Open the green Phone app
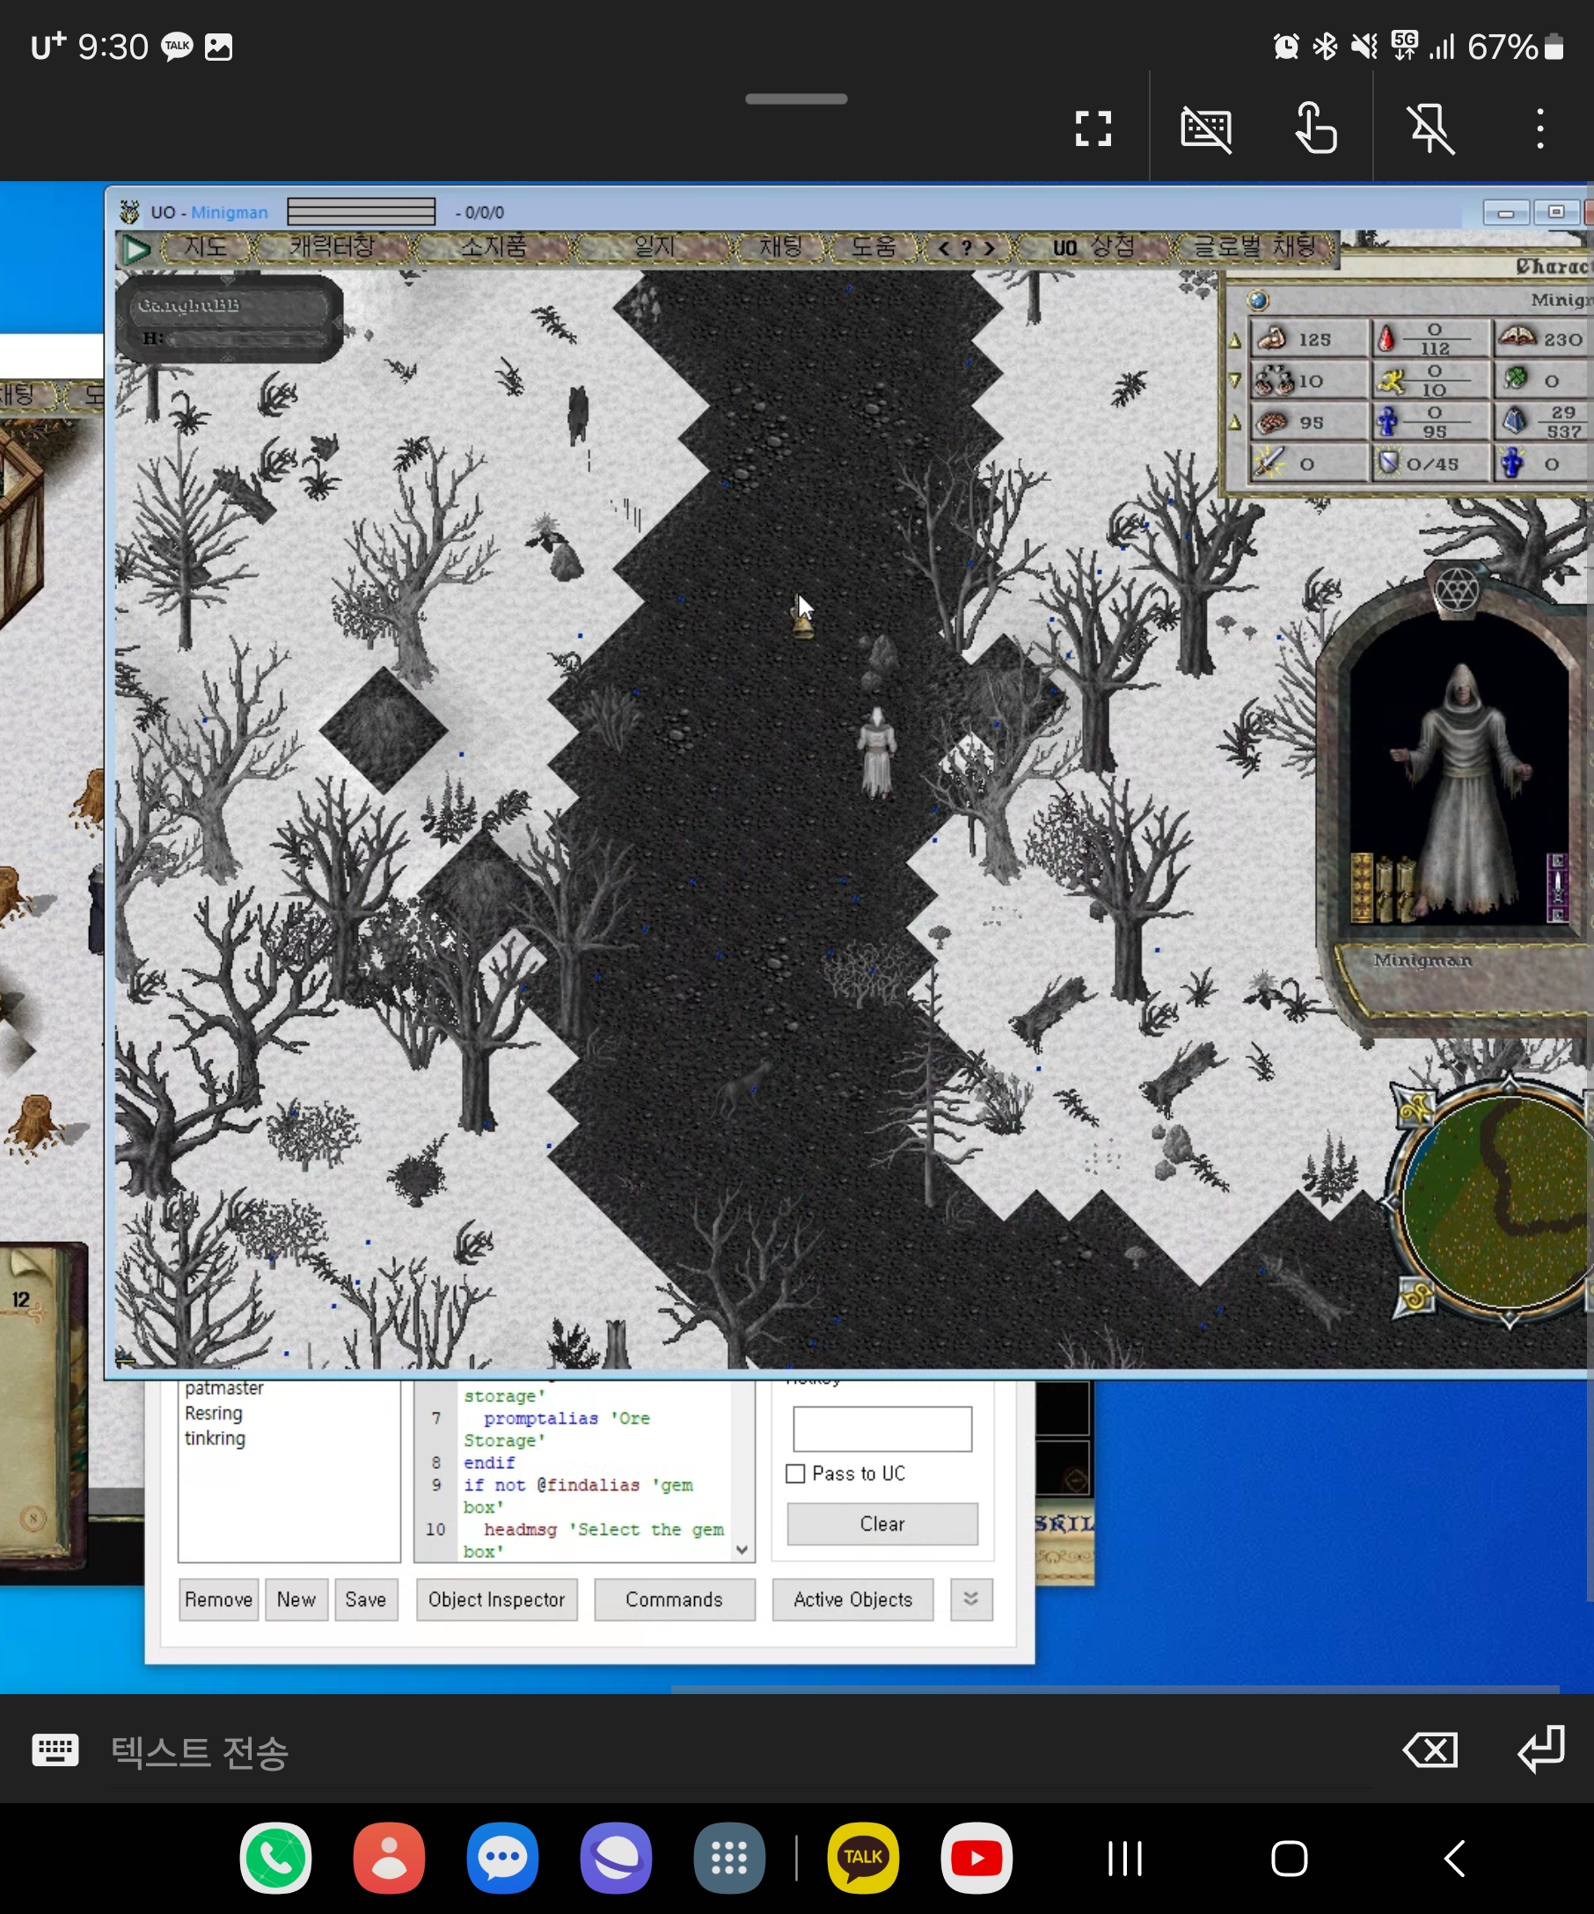 (x=275, y=1858)
